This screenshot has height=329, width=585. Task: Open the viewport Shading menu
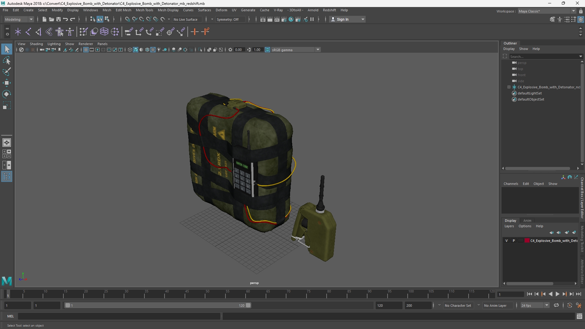point(36,44)
